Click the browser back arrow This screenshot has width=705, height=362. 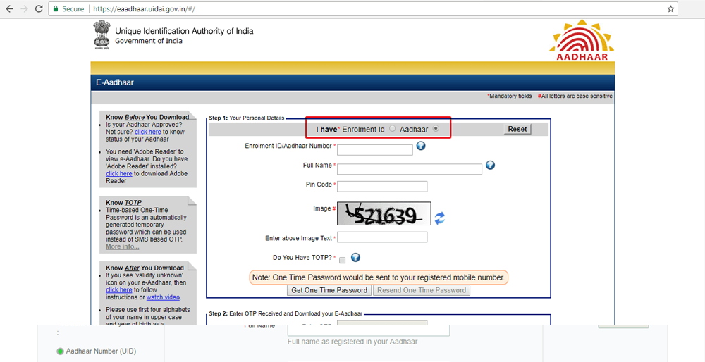[x=9, y=9]
